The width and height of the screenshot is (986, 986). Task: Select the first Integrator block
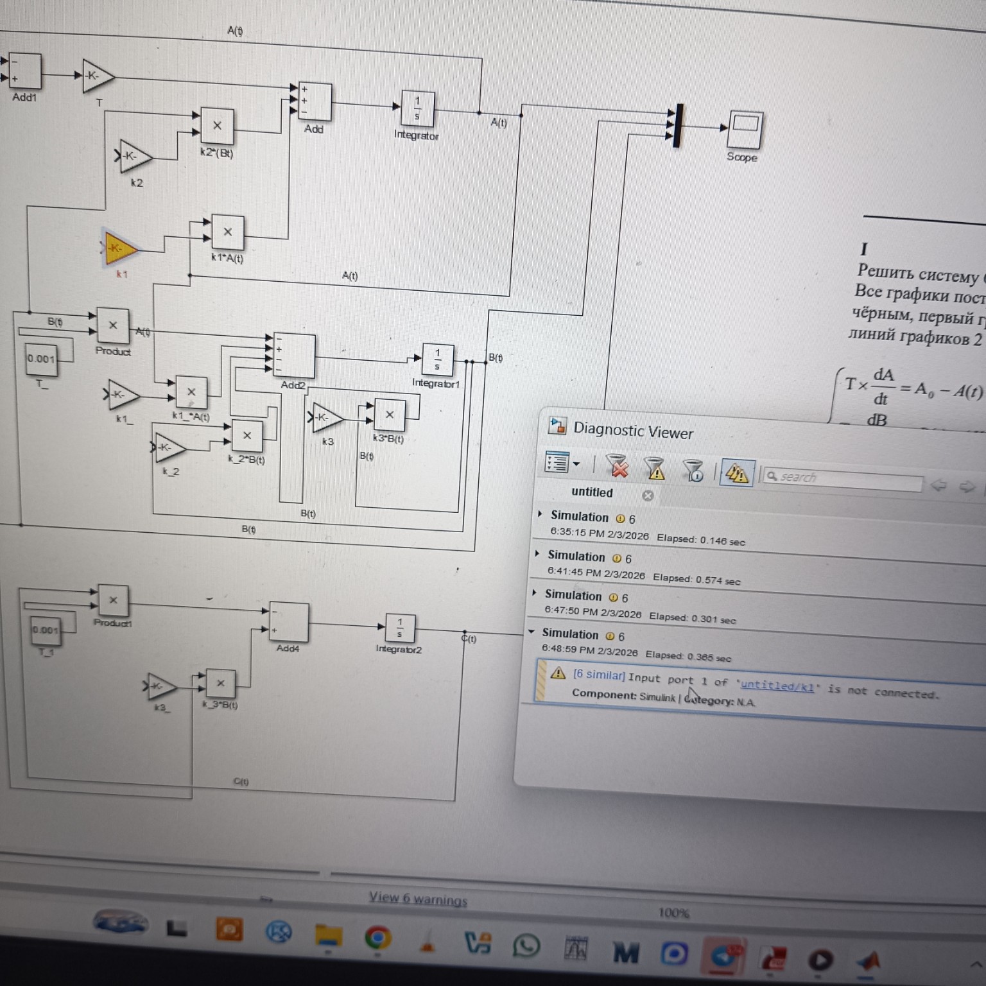(x=417, y=108)
